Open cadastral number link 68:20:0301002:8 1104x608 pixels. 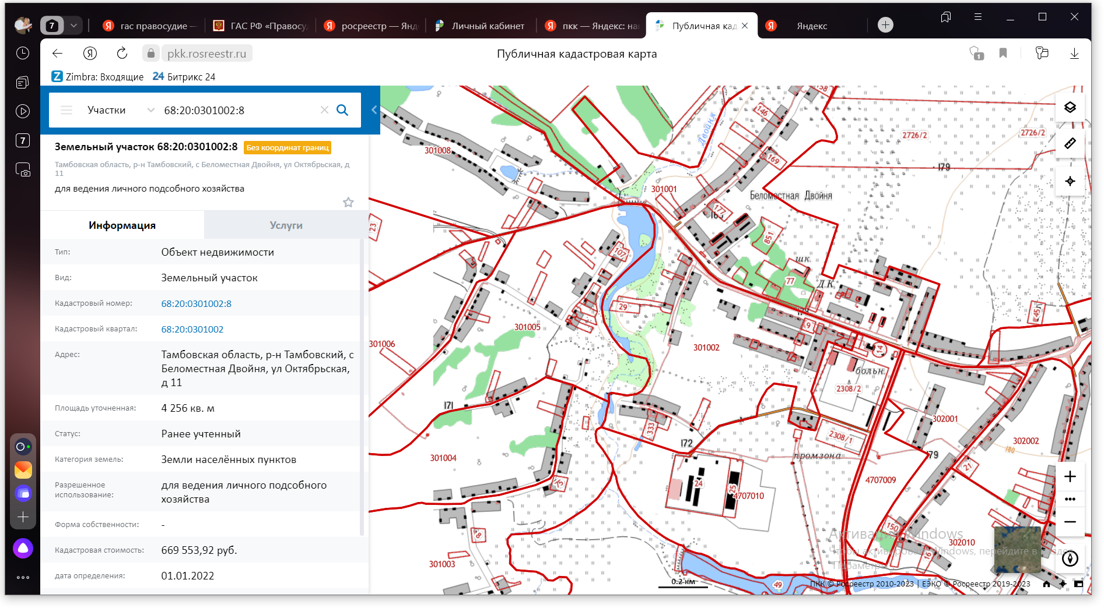coord(196,303)
